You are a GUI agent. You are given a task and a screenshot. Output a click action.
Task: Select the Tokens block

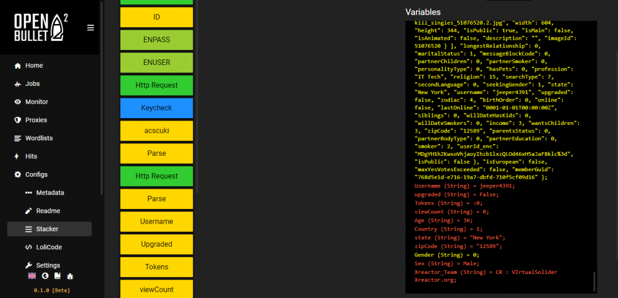click(156, 267)
